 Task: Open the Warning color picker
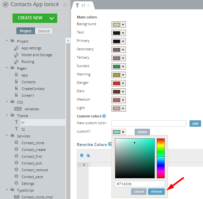[x=119, y=75]
